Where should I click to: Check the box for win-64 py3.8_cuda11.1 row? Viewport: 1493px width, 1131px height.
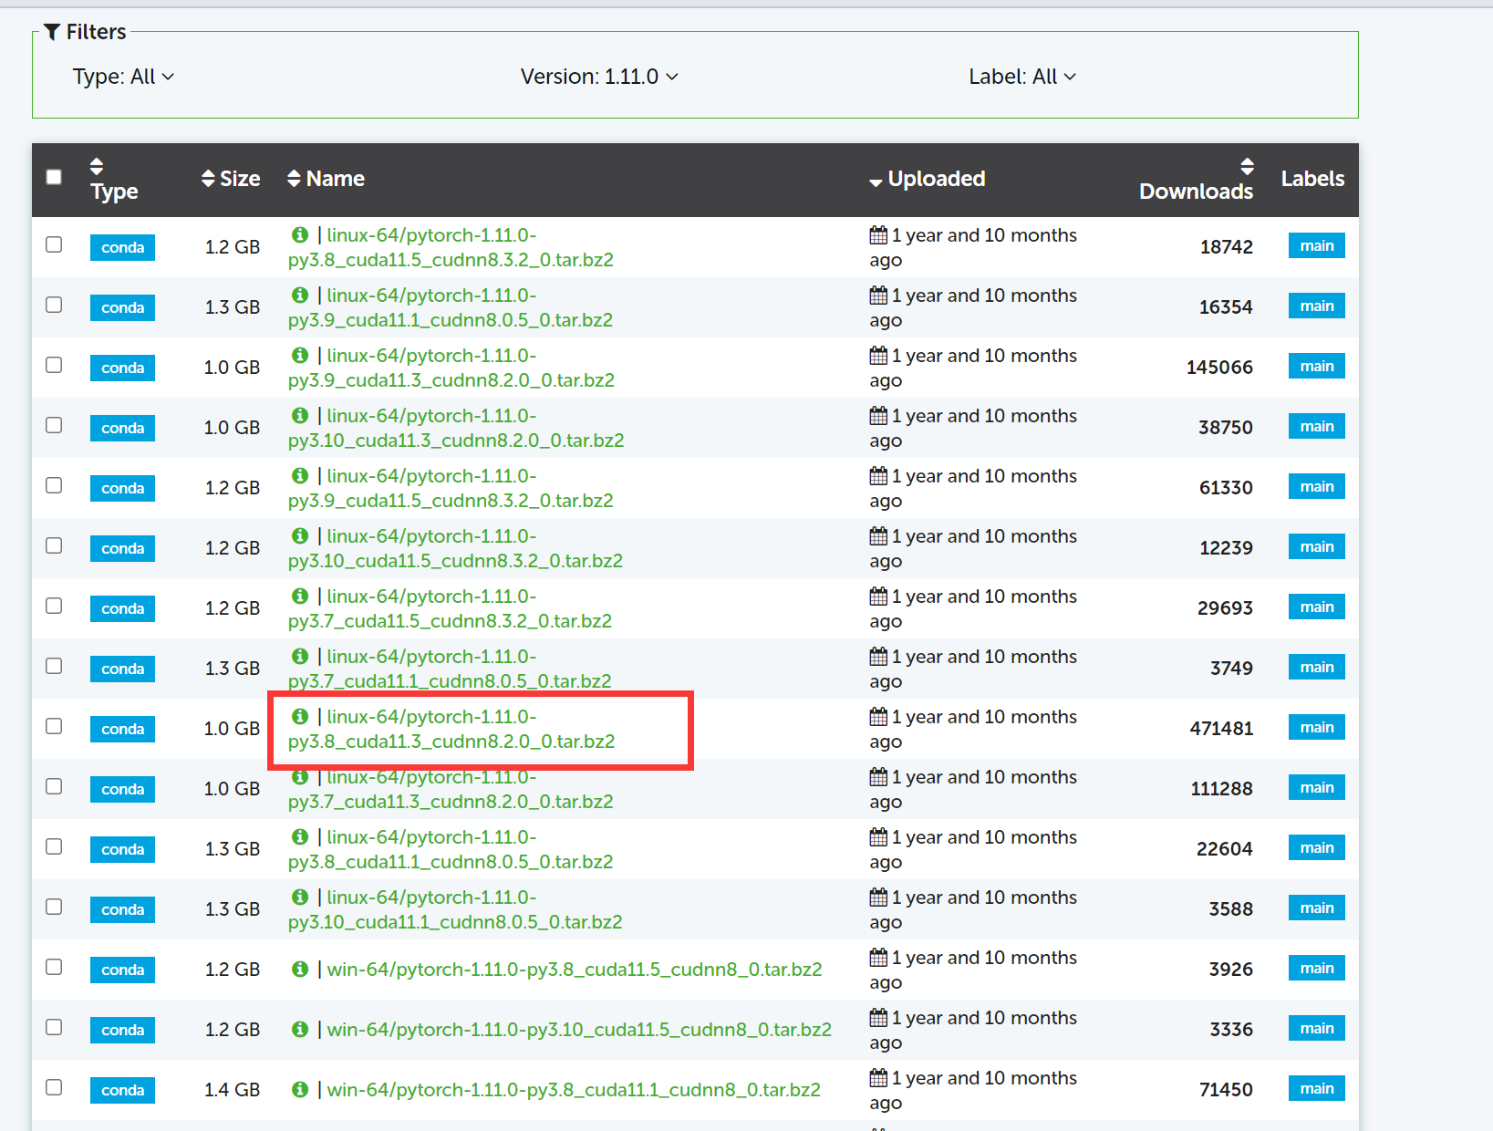54,1087
